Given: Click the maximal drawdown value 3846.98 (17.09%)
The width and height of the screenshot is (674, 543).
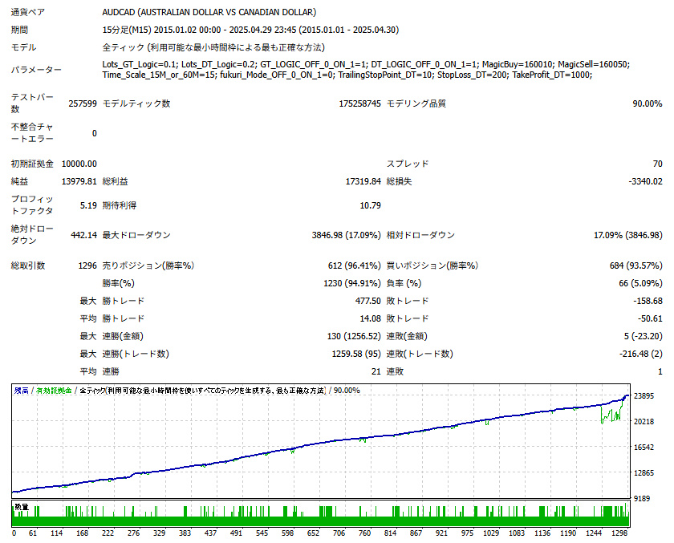Looking at the screenshot, I should 347,235.
